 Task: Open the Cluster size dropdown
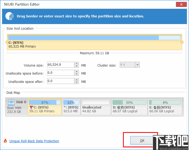[137, 65]
